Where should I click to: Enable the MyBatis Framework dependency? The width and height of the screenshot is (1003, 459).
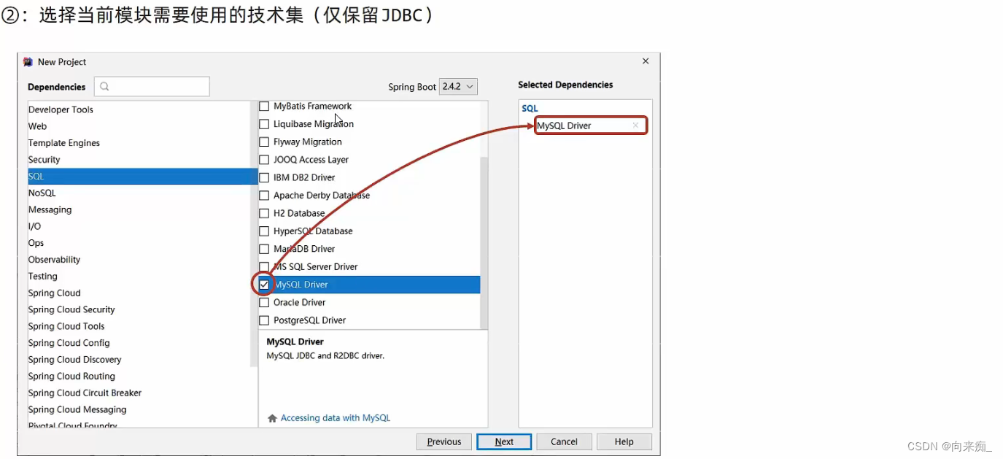[264, 106]
